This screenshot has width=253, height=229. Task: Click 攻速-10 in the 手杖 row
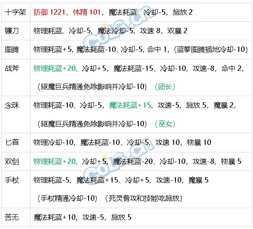(x=169, y=180)
